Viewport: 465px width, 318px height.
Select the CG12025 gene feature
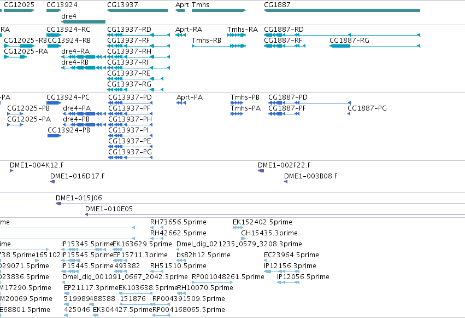(19, 10)
